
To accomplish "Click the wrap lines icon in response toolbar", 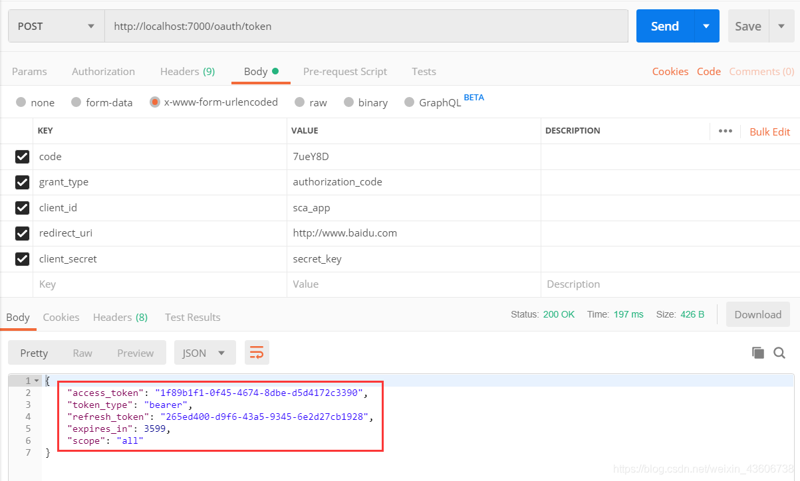I will pyautogui.click(x=257, y=353).
